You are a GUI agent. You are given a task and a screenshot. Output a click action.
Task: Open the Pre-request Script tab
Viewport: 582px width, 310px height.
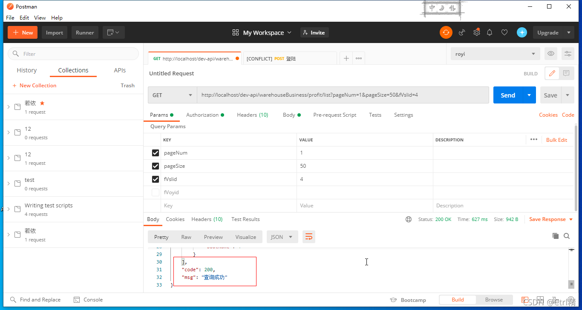pos(335,115)
